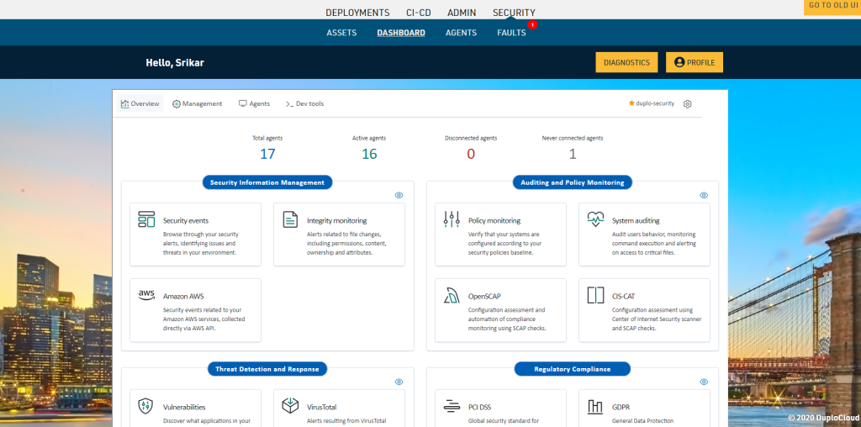Click the Active agents count 16
Viewport: 861px width, 427px height.
click(369, 154)
